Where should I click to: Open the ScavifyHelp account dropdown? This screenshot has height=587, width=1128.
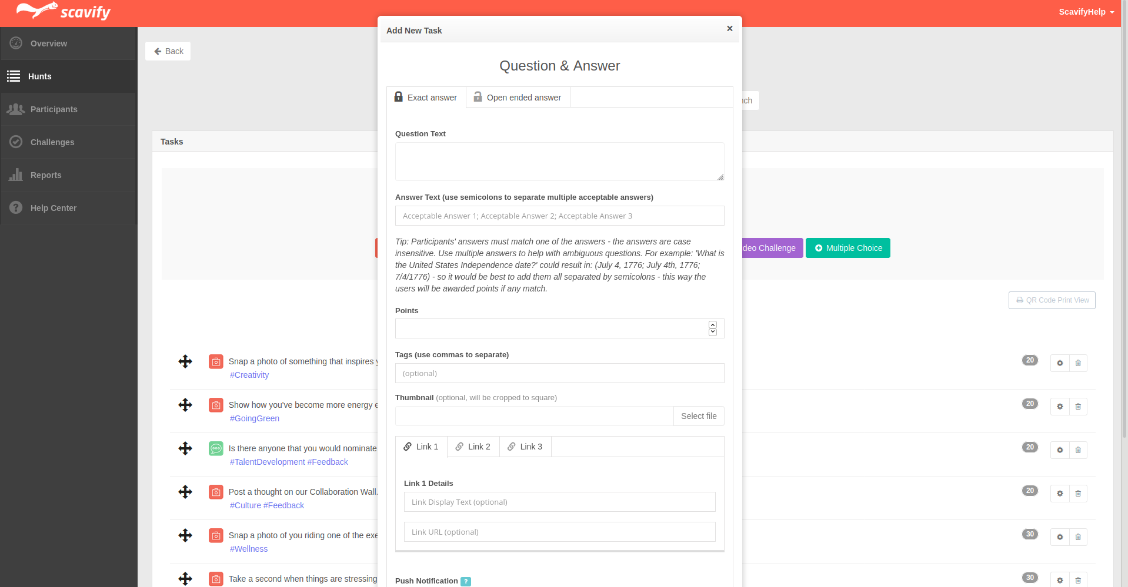point(1086,12)
